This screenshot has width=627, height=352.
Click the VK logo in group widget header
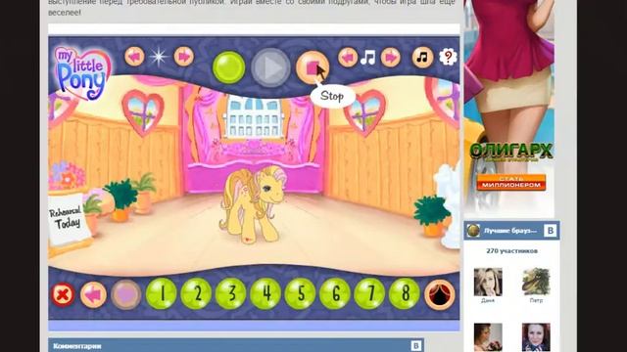(x=551, y=231)
